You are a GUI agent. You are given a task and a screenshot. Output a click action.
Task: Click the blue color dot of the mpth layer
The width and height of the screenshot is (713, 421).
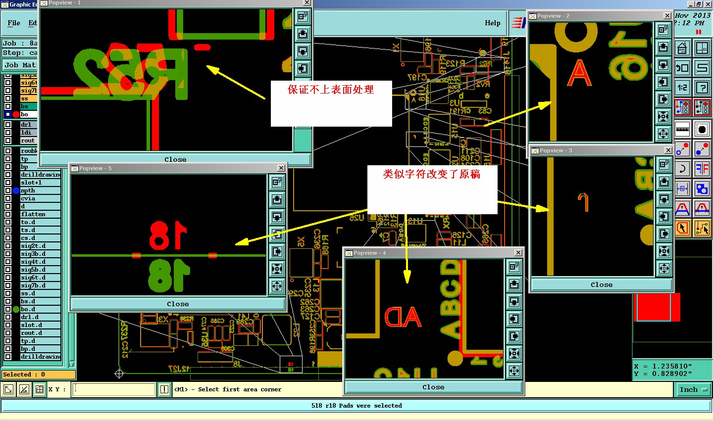(16, 190)
